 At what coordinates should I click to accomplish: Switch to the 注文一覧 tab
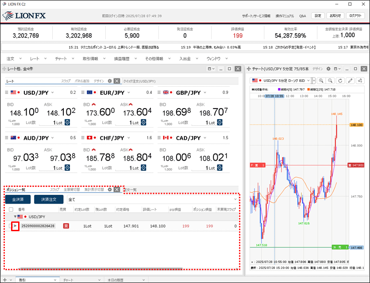[130, 190]
